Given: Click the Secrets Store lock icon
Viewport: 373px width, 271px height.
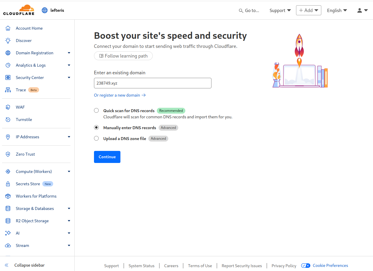Looking at the screenshot, I should (x=8, y=184).
